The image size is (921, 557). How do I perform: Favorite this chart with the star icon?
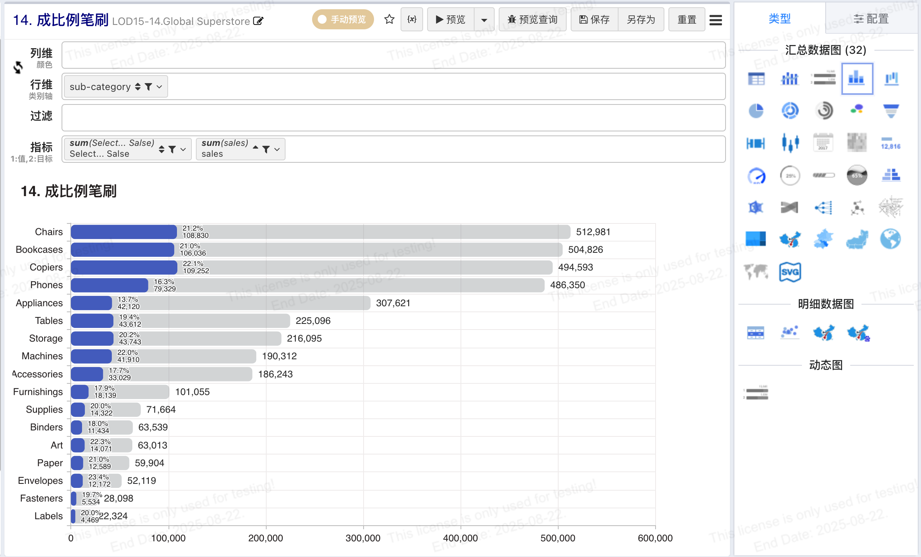pos(389,19)
